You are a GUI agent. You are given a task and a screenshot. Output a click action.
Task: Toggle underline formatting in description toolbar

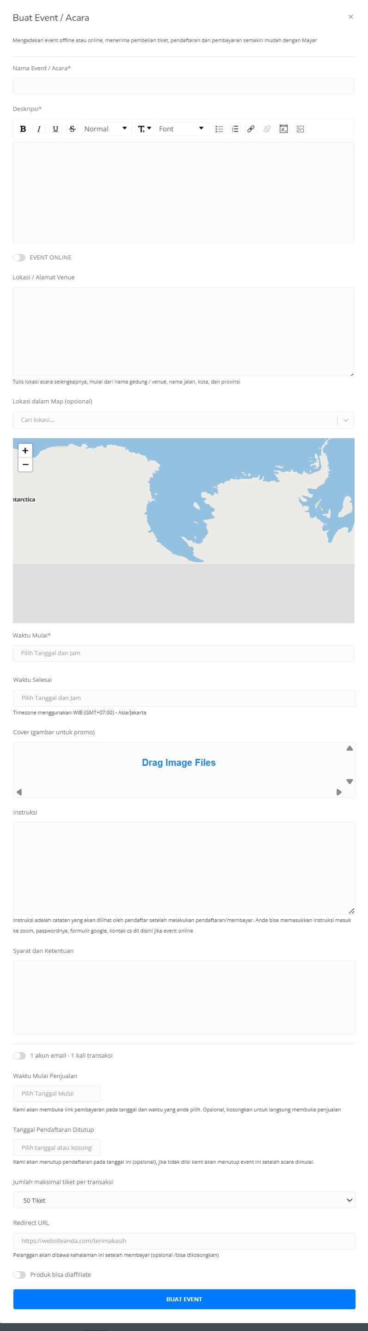pos(55,129)
